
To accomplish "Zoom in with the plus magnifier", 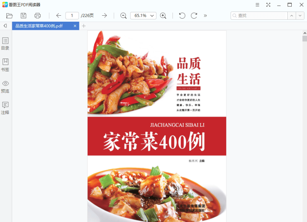I will [x=163, y=16].
